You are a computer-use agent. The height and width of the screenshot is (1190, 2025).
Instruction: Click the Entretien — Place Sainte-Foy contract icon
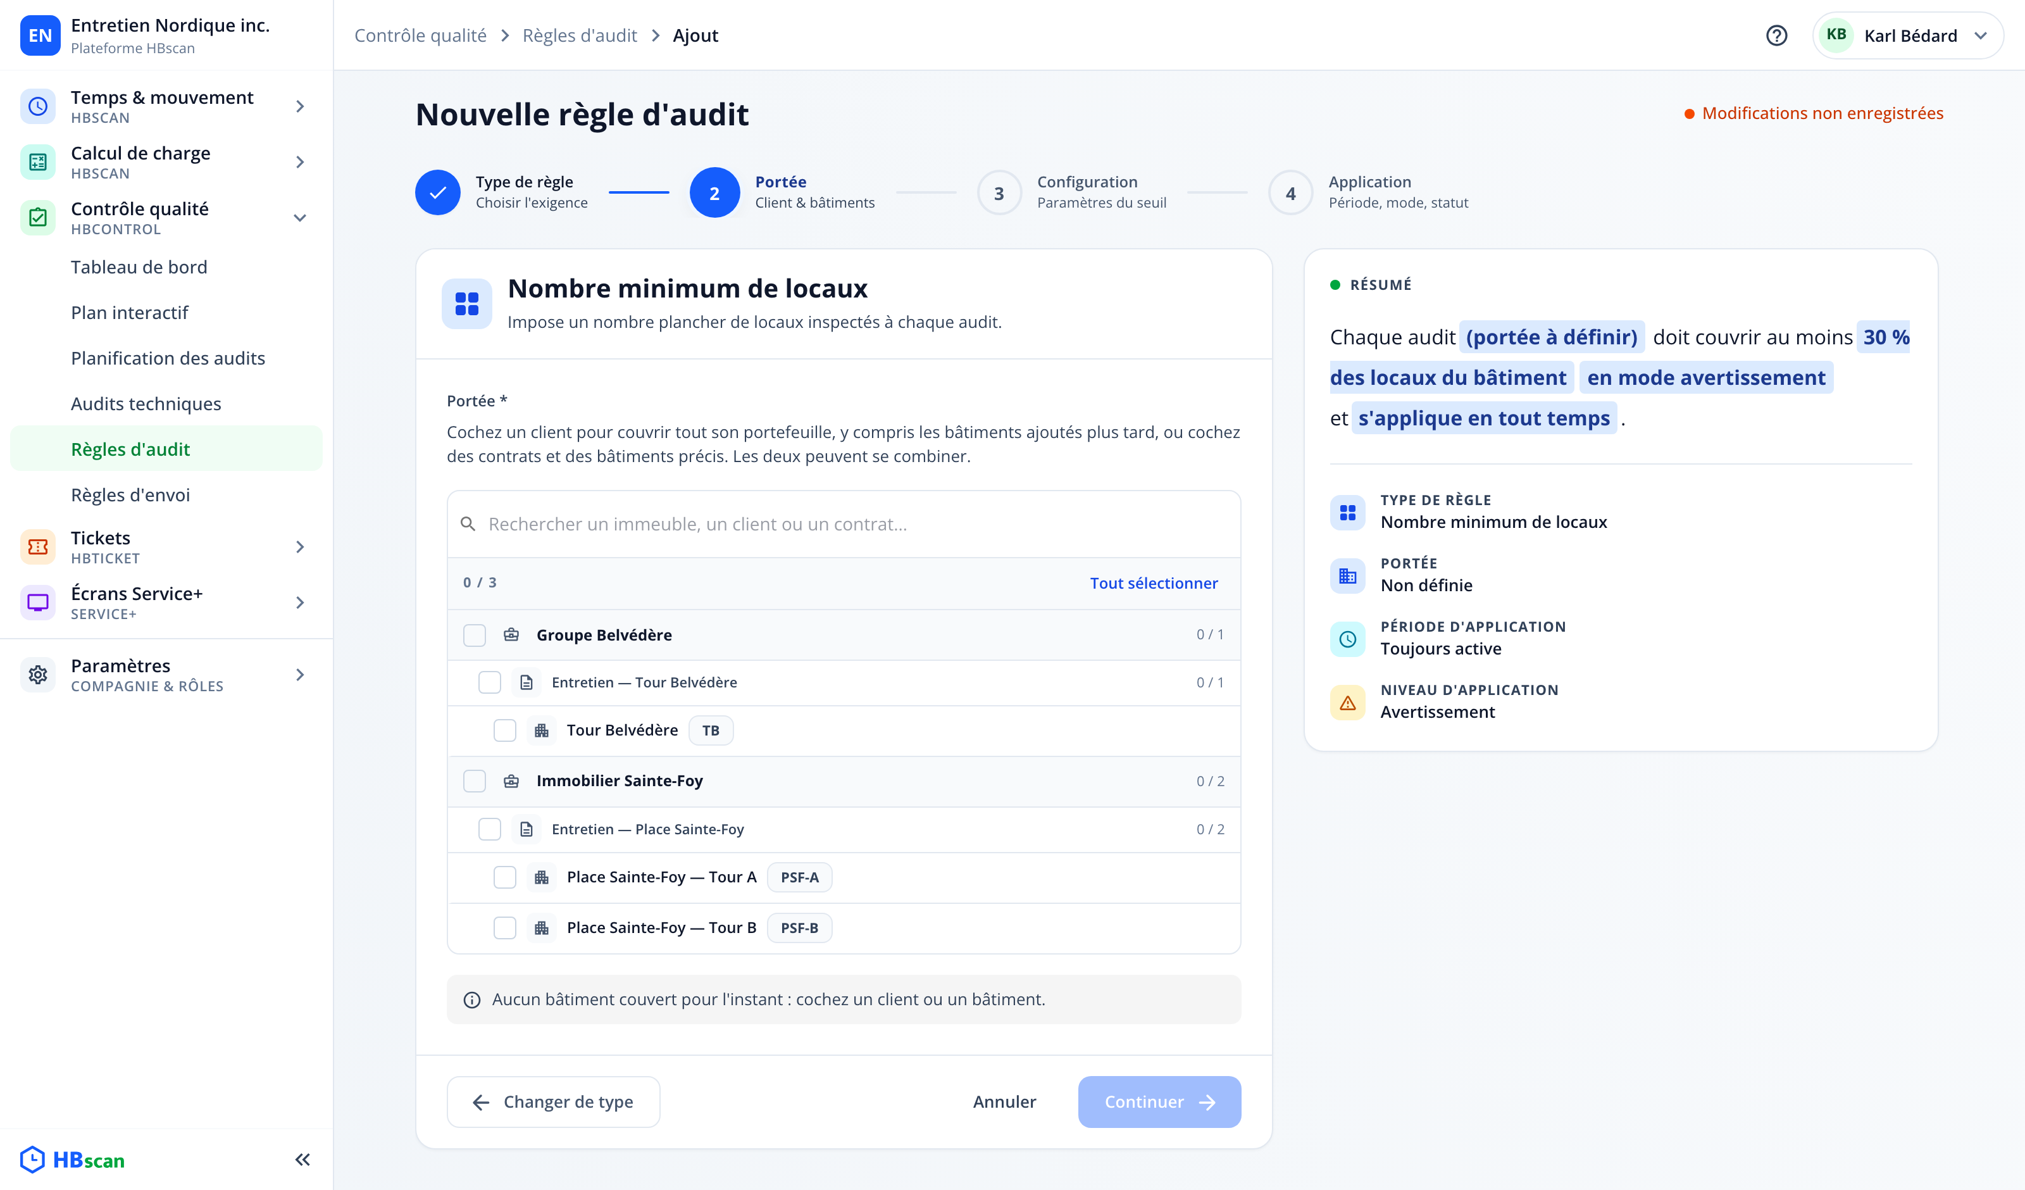tap(526, 829)
